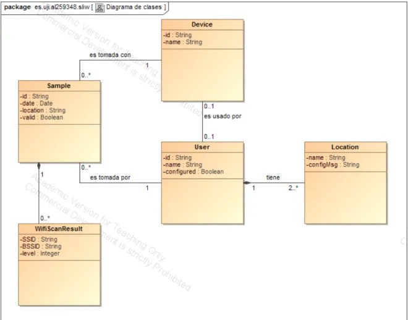Viewport: 408px width, 320px height.
Task: Click the Sample attribute '-location : String'
Action: [x=43, y=110]
